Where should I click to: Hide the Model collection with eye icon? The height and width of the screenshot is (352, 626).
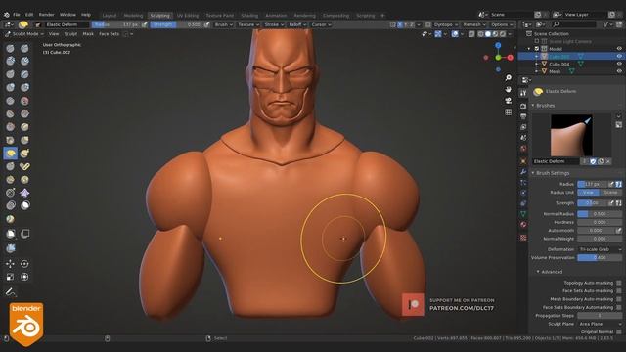[619, 49]
